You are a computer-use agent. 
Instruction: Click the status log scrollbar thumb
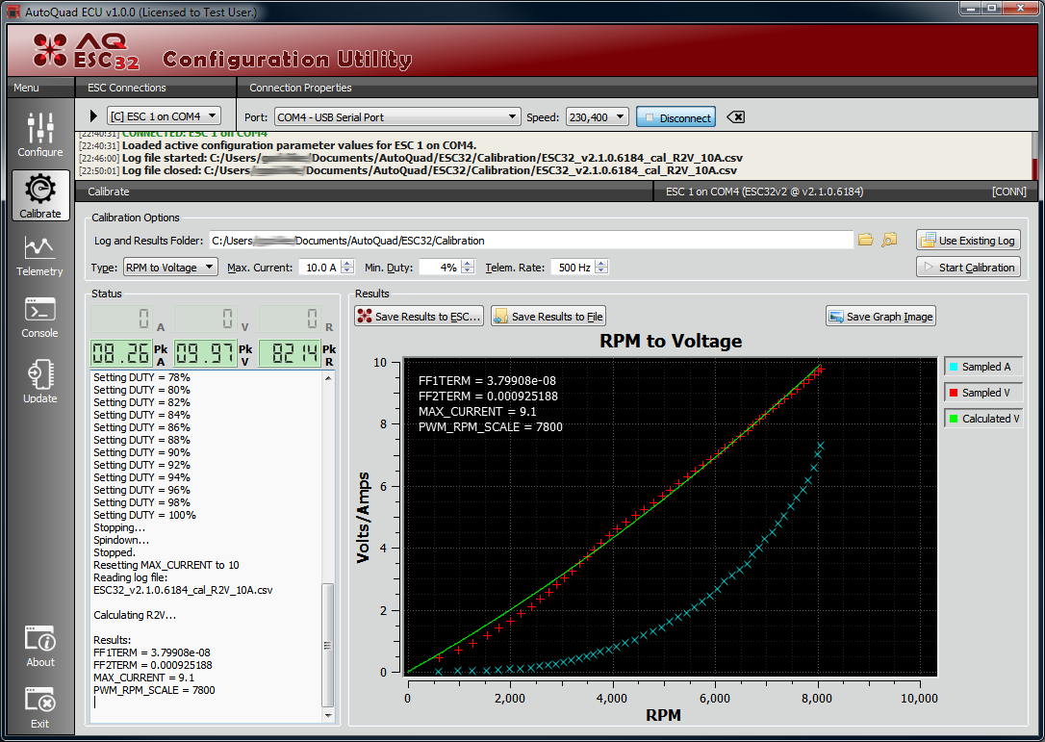(327, 645)
